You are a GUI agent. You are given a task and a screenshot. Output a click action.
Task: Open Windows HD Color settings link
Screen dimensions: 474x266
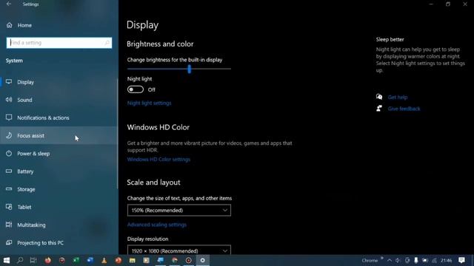pos(158,160)
